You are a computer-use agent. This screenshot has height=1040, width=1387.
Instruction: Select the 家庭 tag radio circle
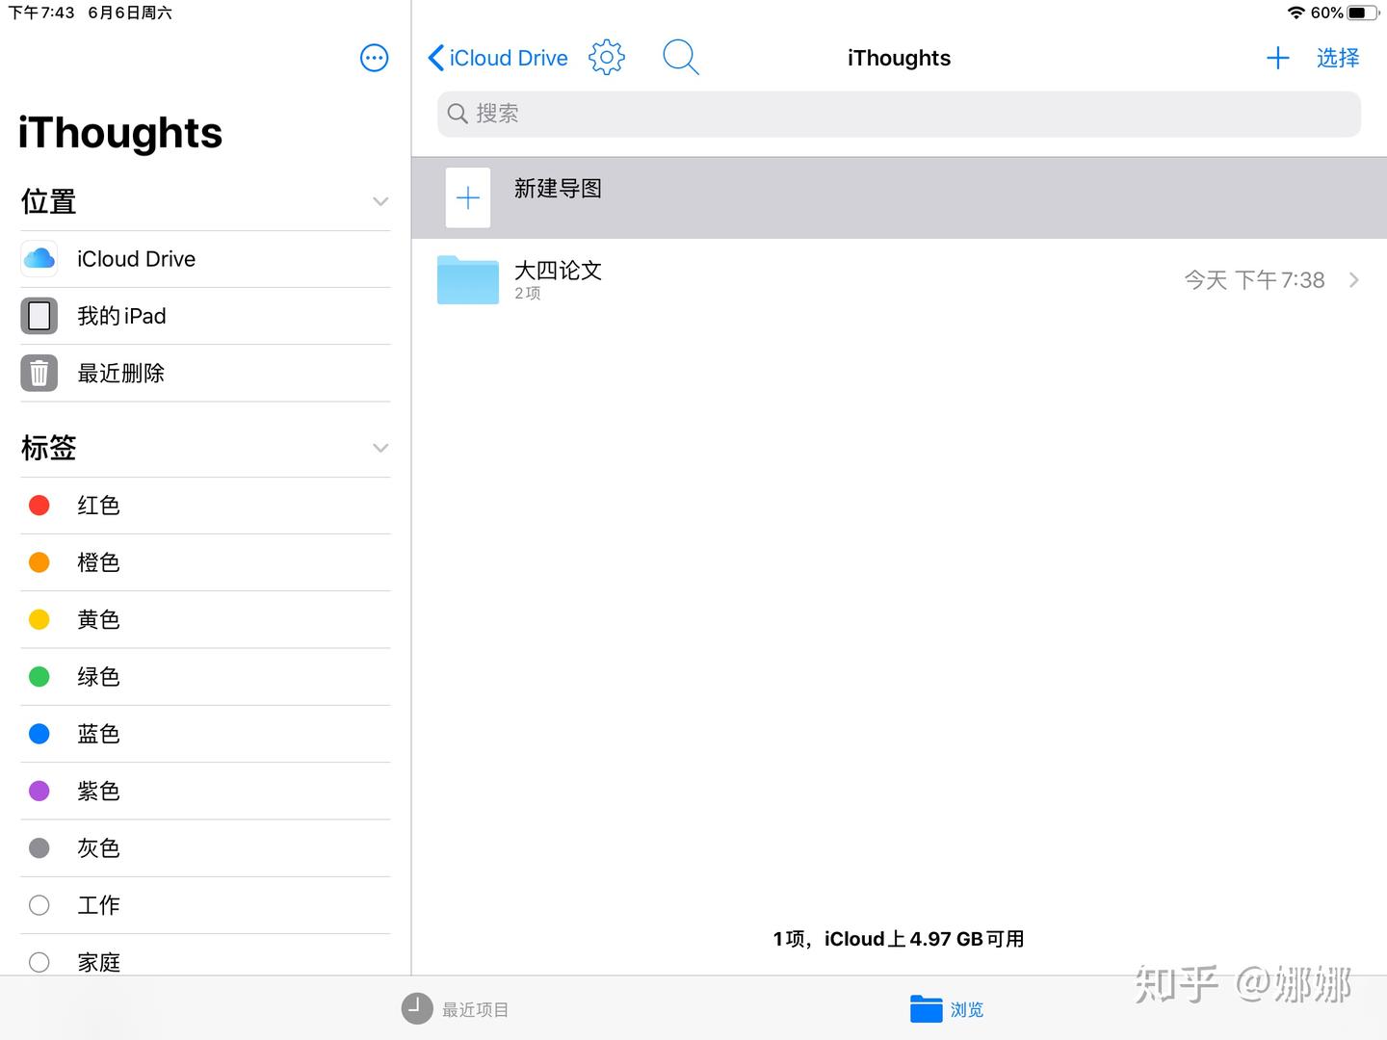(39, 962)
